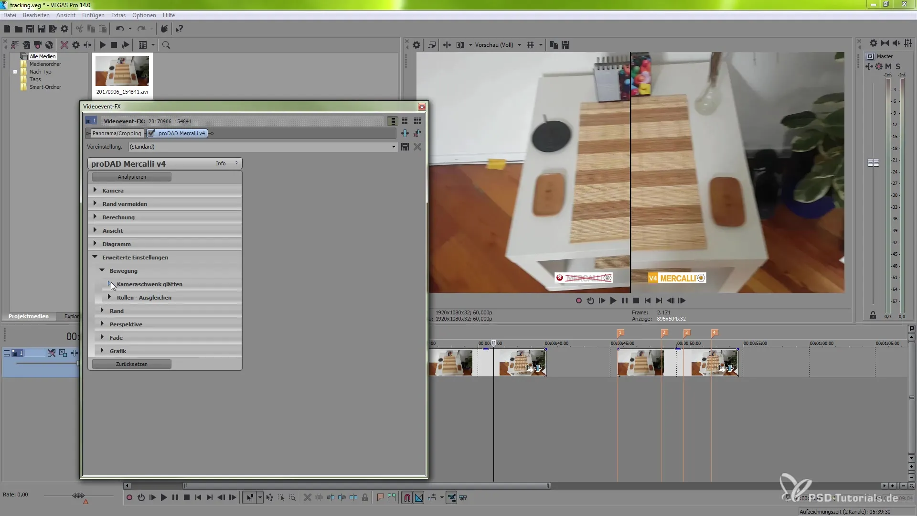
Task: Uncheck proDAD Mercalli v4 plug-in checkbox
Action: tap(151, 133)
